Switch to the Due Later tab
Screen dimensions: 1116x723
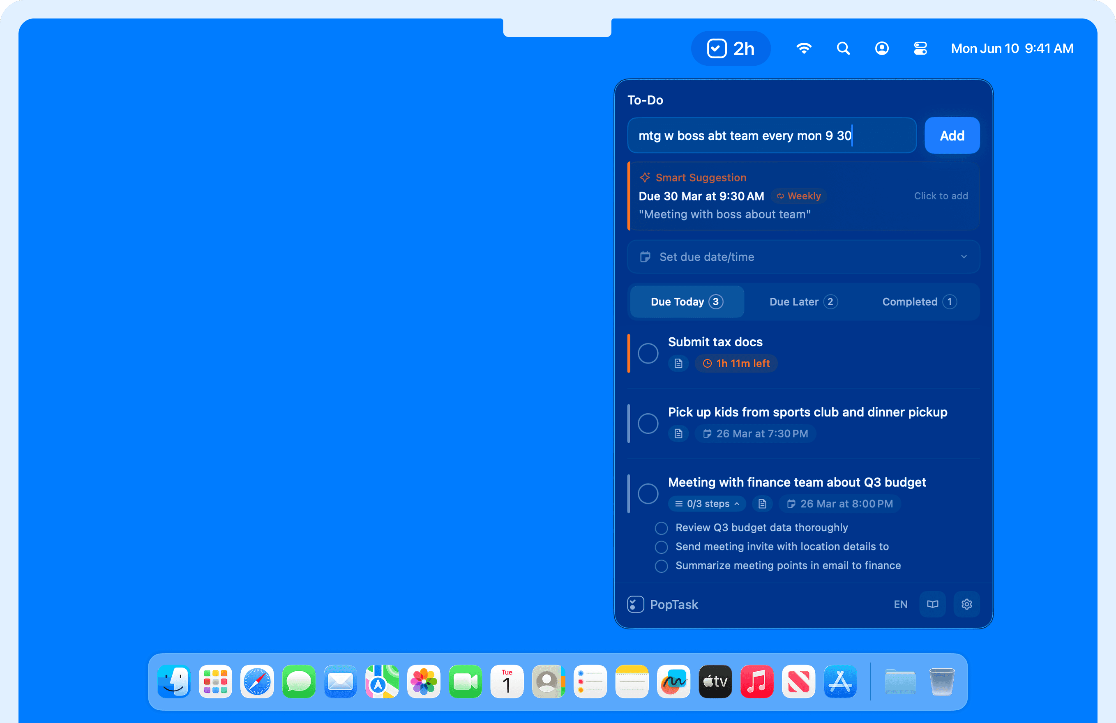(803, 302)
